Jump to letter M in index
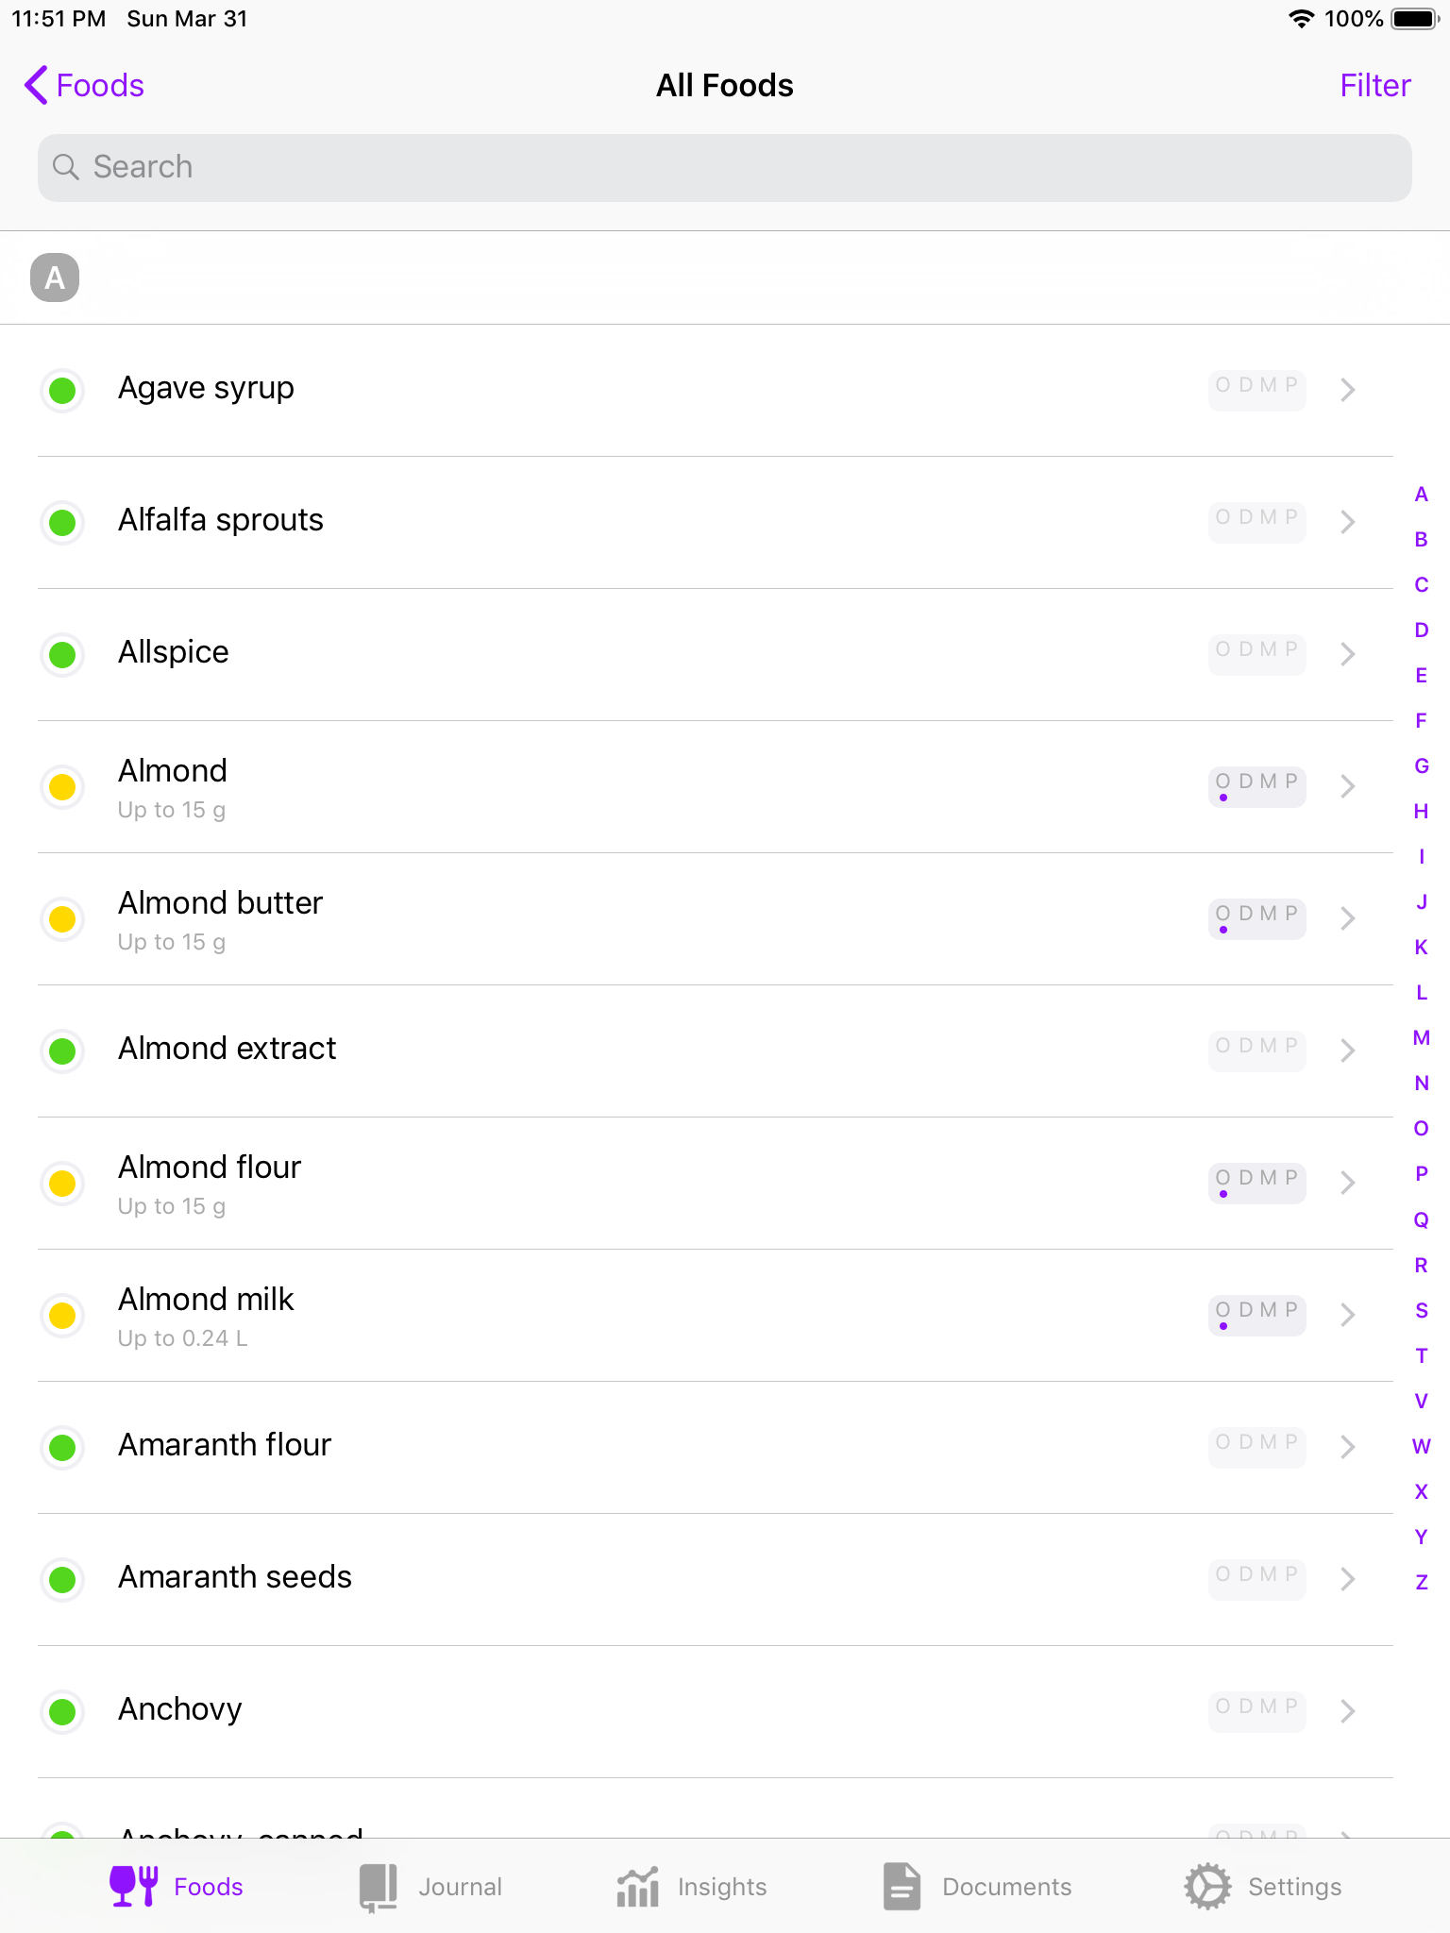The image size is (1450, 1933). coord(1421,1038)
